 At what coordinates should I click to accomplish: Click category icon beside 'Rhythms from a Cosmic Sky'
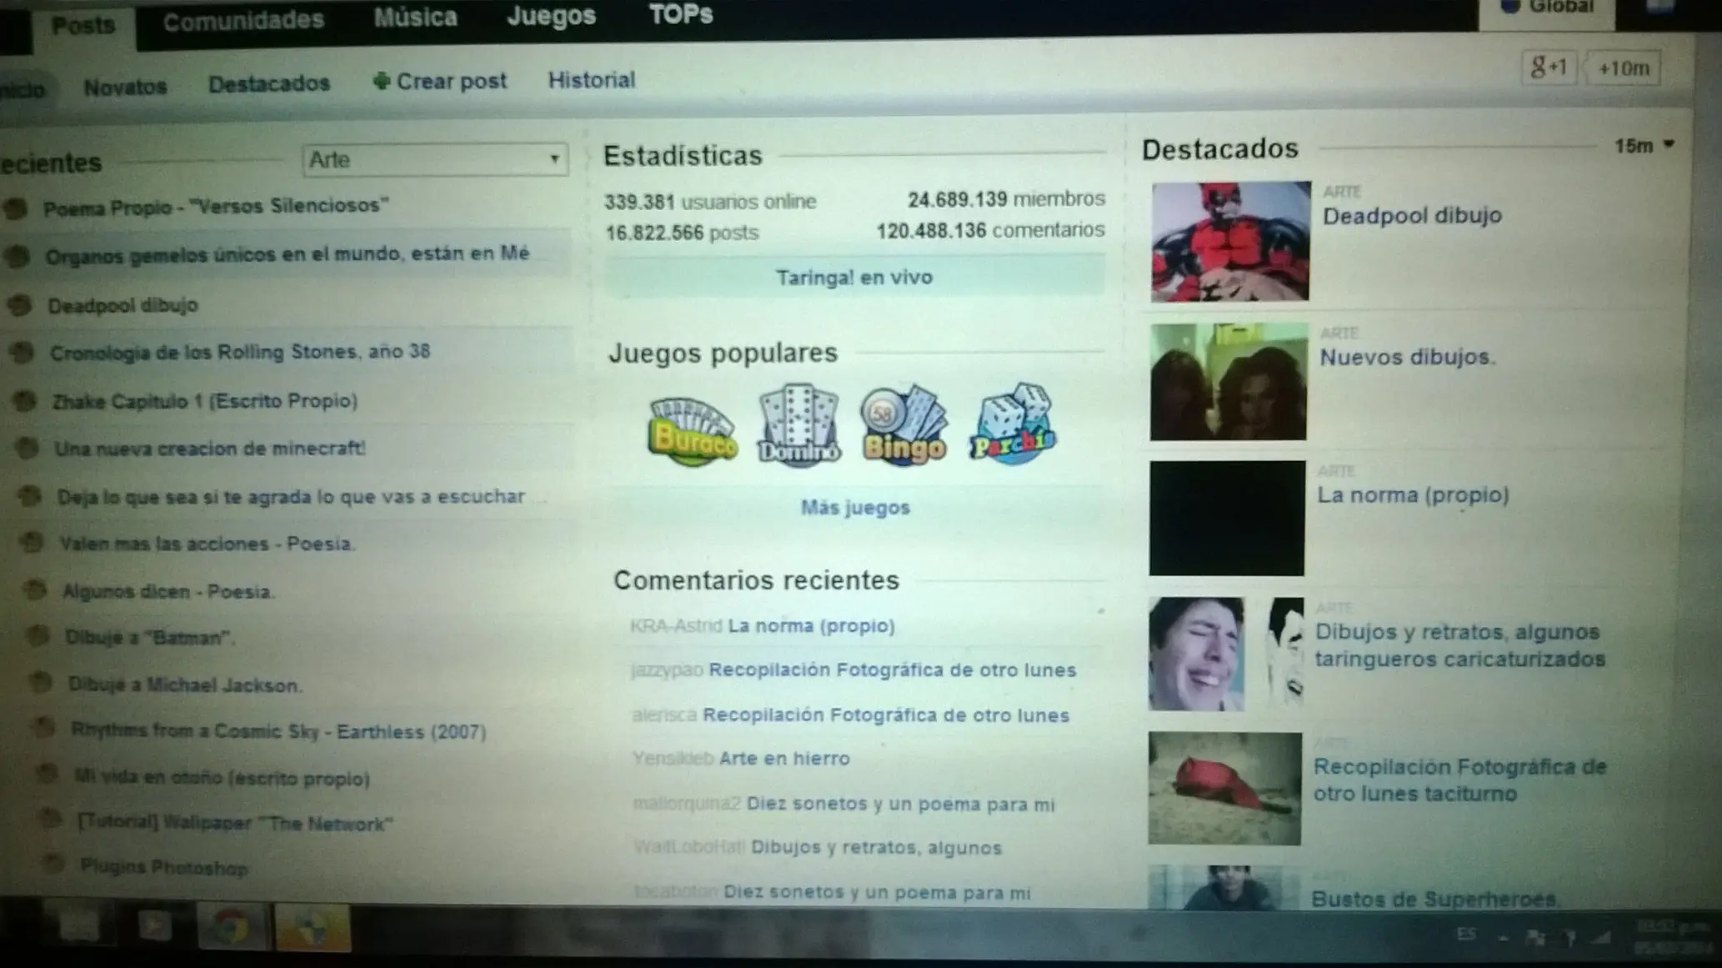(x=44, y=730)
